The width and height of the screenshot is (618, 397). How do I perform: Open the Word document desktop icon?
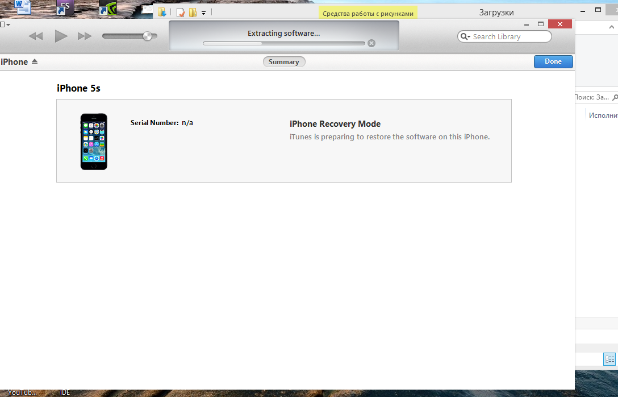[23, 7]
